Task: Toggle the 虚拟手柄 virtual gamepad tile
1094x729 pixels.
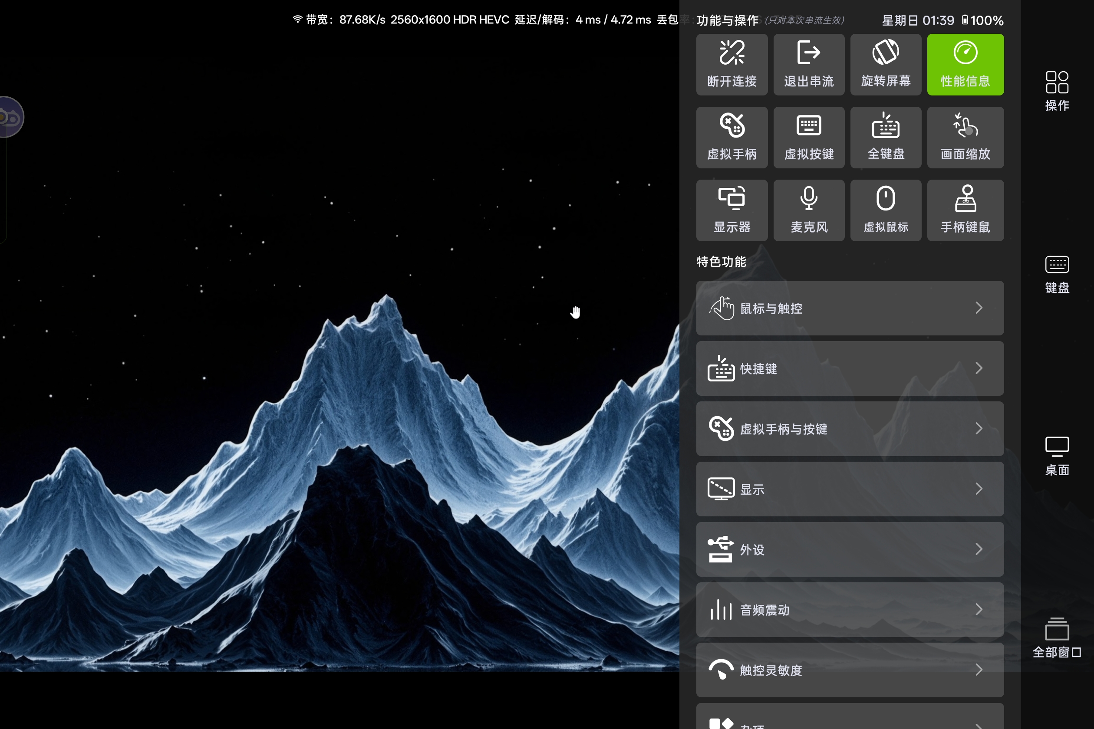Action: click(x=732, y=138)
